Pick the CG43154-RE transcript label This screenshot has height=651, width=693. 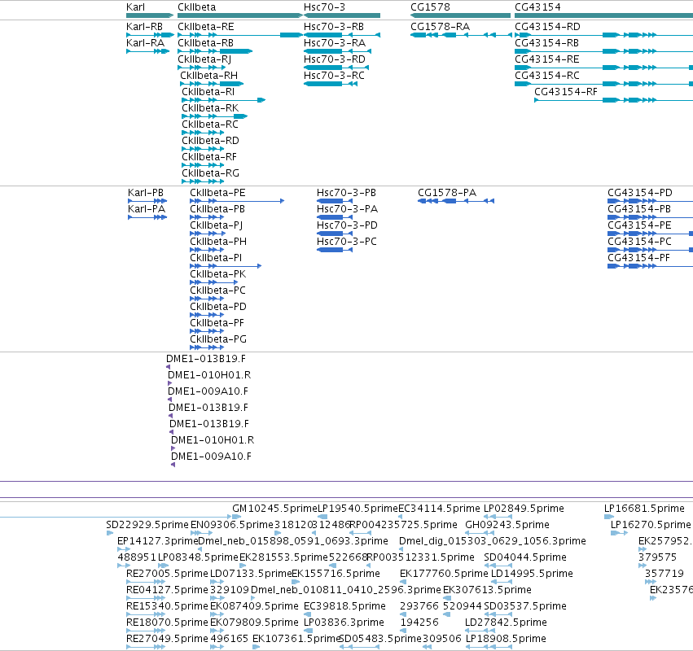click(x=546, y=59)
